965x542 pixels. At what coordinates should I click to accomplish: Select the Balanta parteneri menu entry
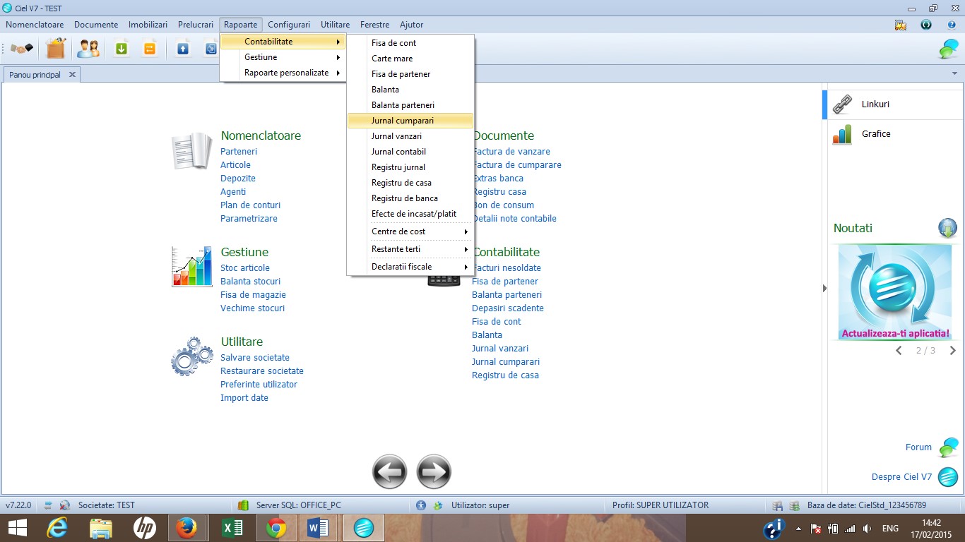point(410,105)
